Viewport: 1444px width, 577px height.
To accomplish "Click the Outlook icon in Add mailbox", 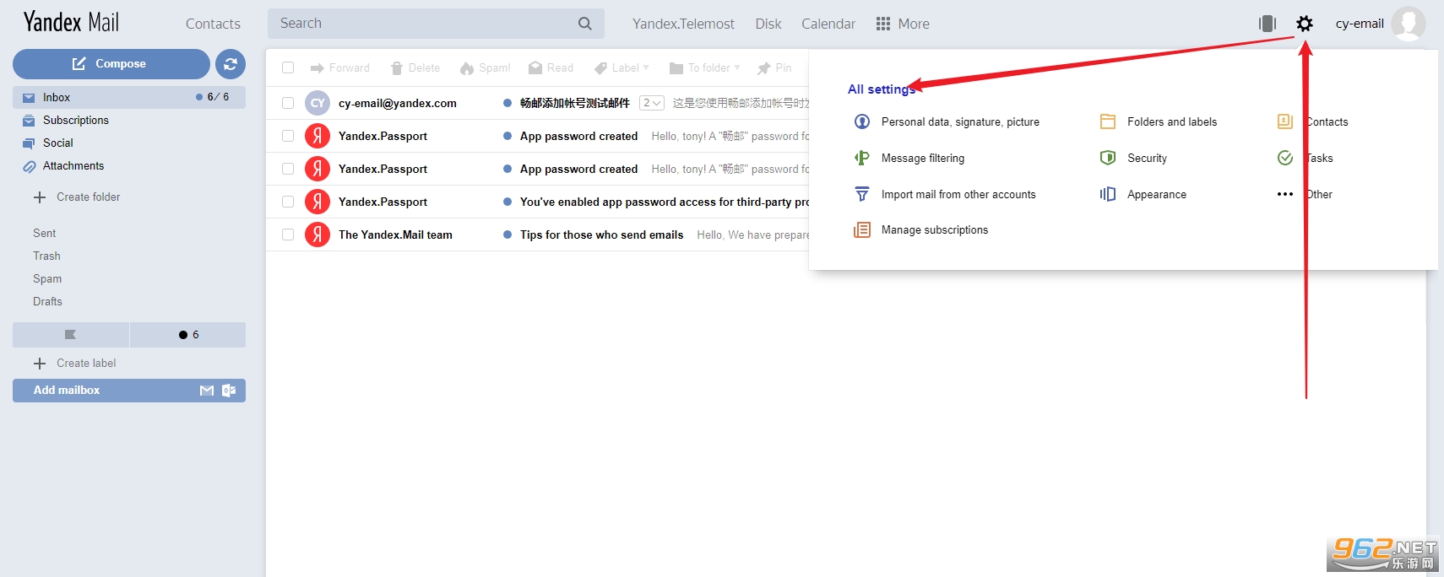I will click(229, 391).
